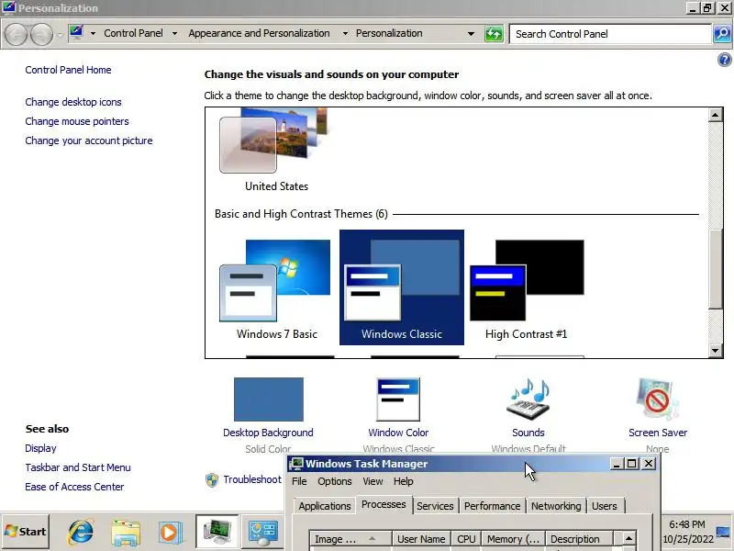Screen dimensions: 734x551
Task: Sort by Memory column header
Action: (x=514, y=539)
